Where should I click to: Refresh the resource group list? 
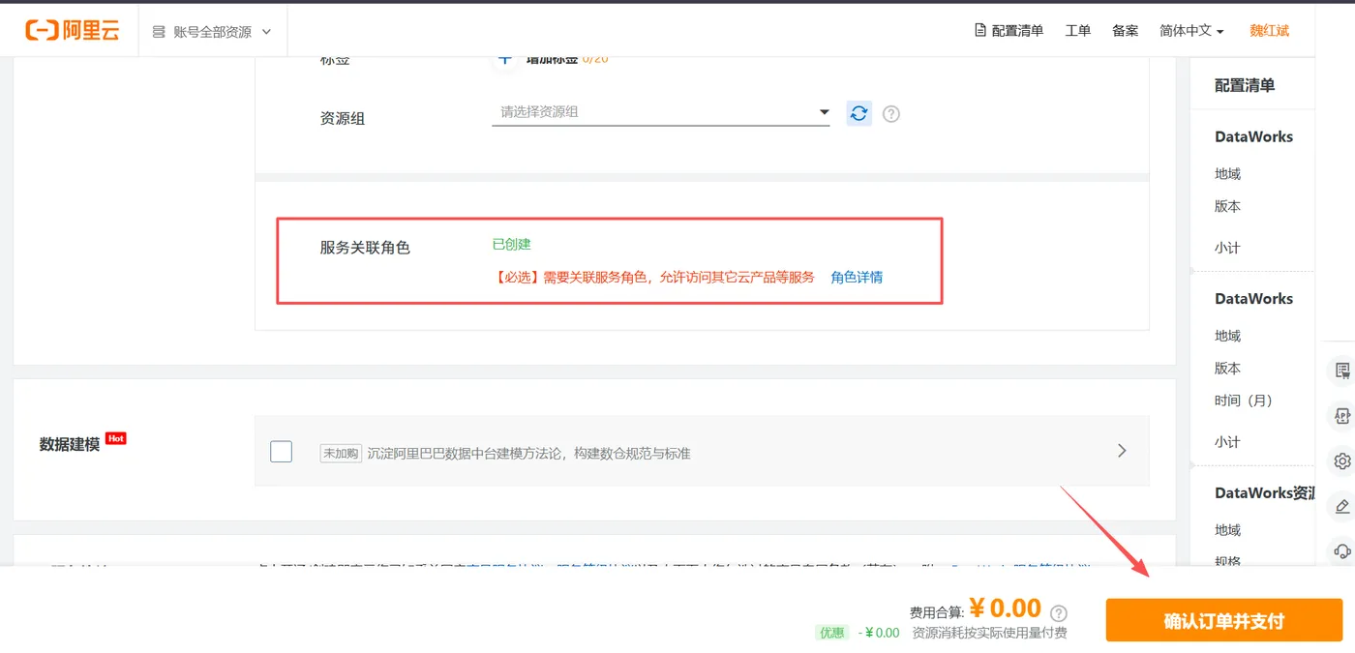(858, 113)
